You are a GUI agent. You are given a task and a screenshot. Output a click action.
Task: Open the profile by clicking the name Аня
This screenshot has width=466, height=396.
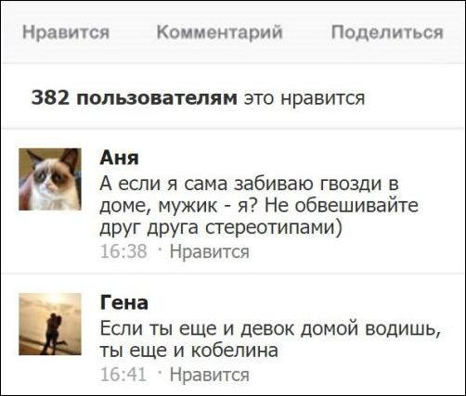[x=119, y=158]
